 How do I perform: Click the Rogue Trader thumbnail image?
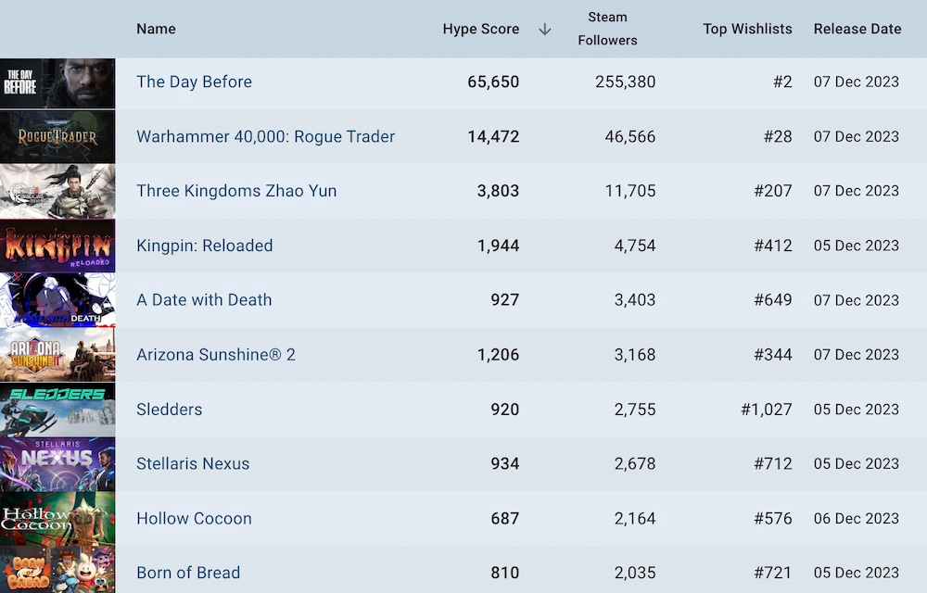pos(57,138)
